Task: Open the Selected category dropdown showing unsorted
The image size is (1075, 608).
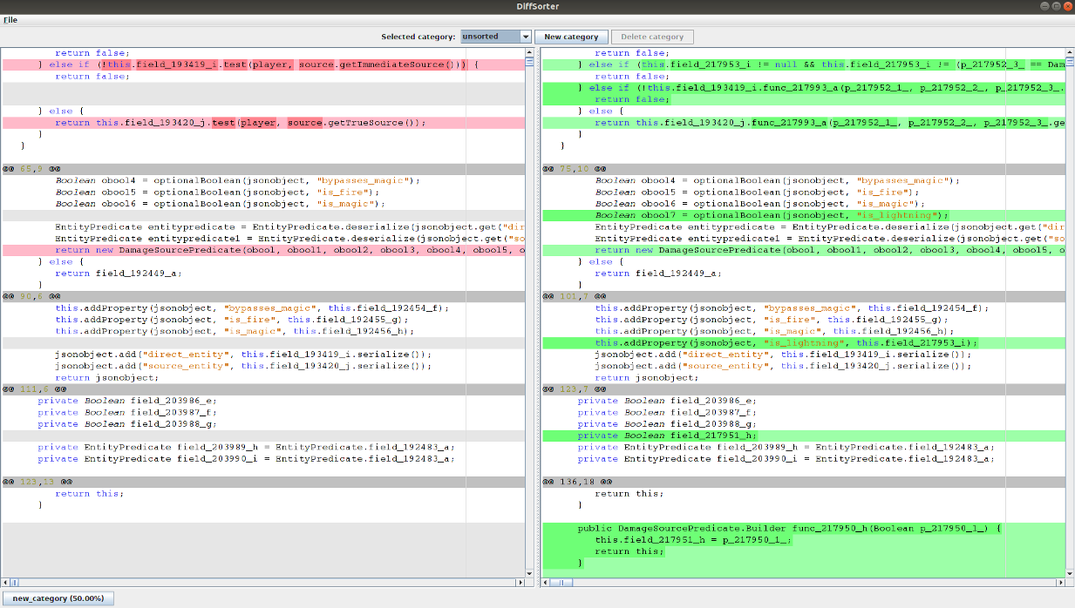Action: [495, 37]
